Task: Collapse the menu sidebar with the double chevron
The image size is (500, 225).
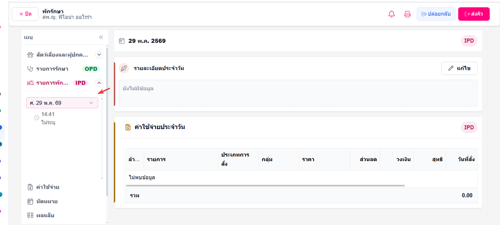Action: [x=101, y=37]
